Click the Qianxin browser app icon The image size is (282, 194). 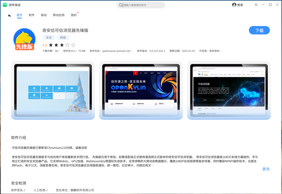[24, 39]
